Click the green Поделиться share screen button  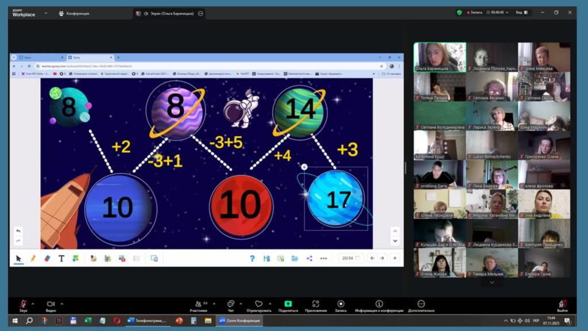pyautogui.click(x=288, y=305)
